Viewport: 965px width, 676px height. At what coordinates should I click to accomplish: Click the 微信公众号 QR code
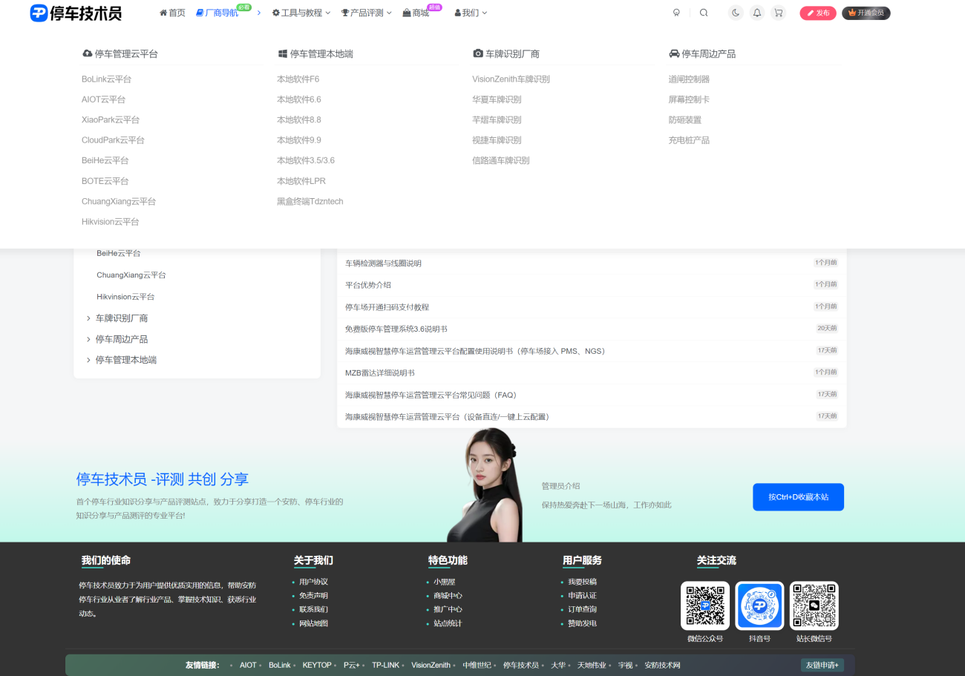(704, 606)
